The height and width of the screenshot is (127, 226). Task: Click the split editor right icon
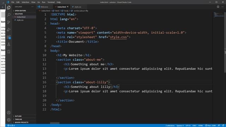(218, 7)
